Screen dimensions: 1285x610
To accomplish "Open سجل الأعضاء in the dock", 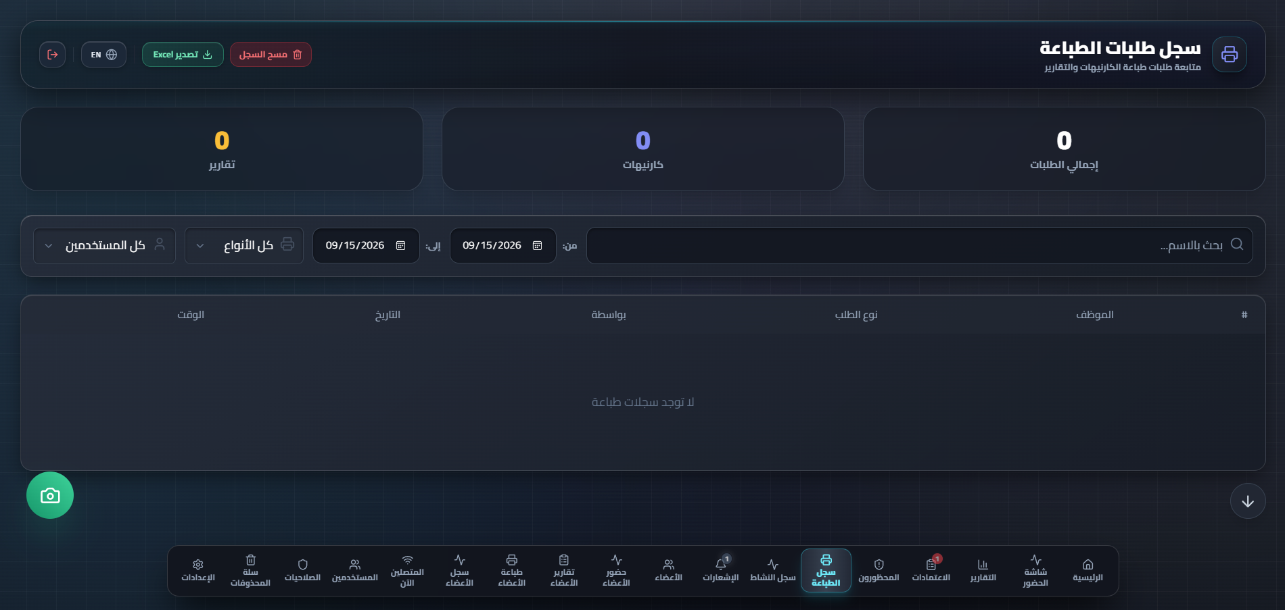I will [459, 570].
